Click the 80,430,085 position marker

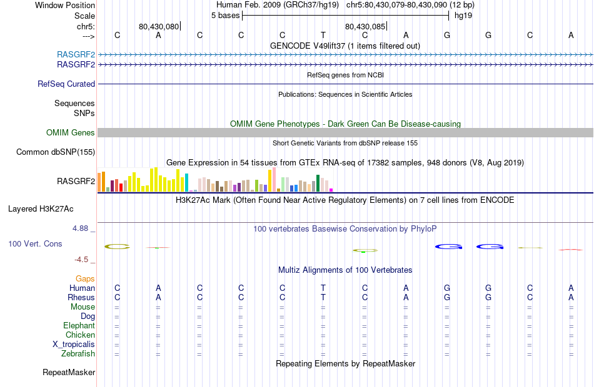366,26
